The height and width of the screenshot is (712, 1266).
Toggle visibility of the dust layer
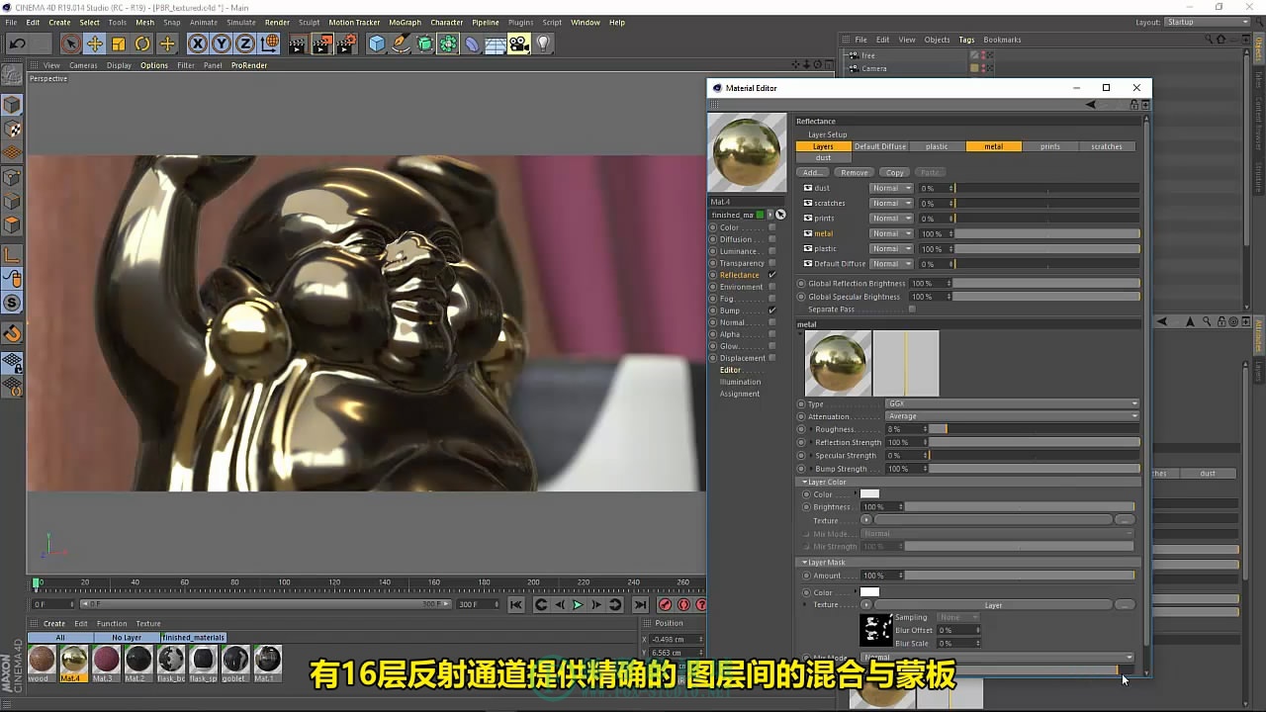point(808,188)
